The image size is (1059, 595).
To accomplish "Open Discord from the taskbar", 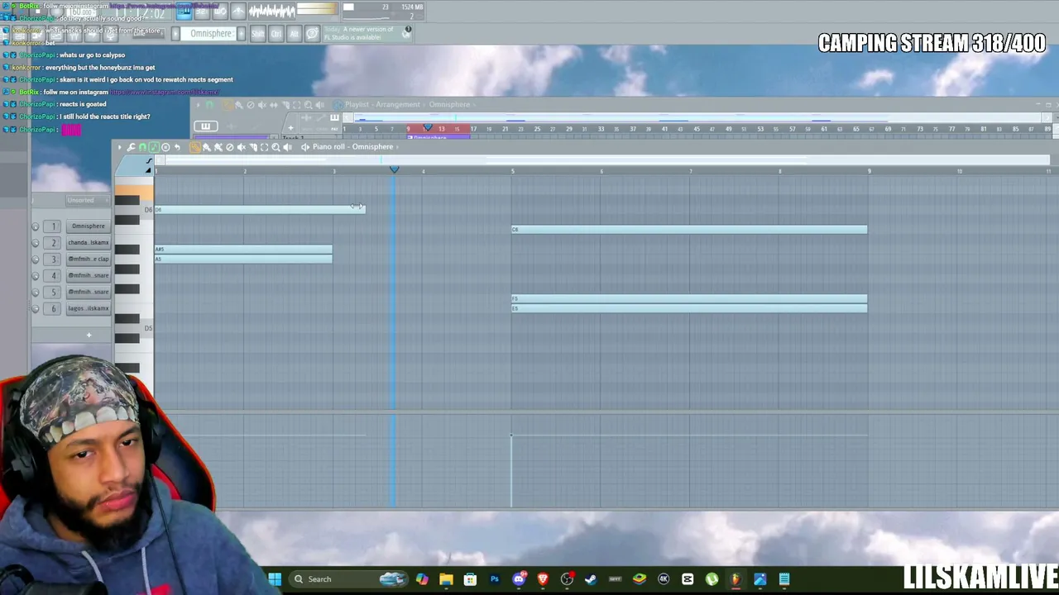I will (x=519, y=579).
